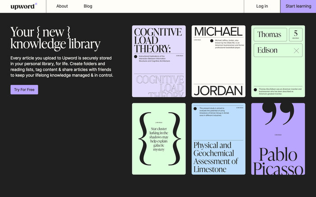Click the X icon next to Edison
Screen dimensions: 316x197
(296, 51)
